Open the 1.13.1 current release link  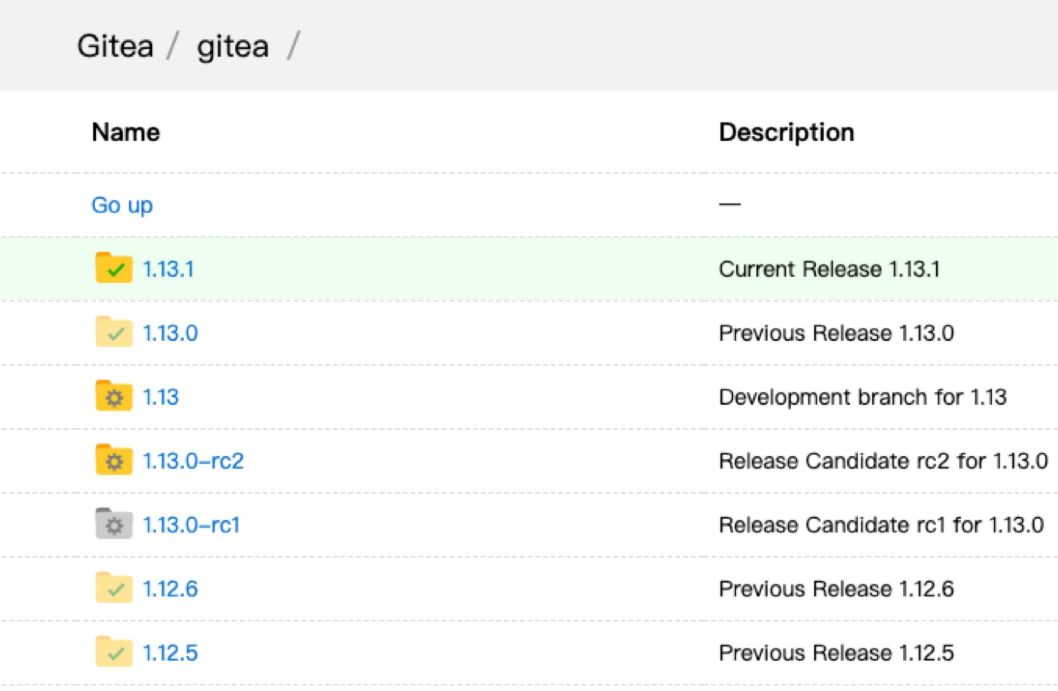click(x=168, y=269)
